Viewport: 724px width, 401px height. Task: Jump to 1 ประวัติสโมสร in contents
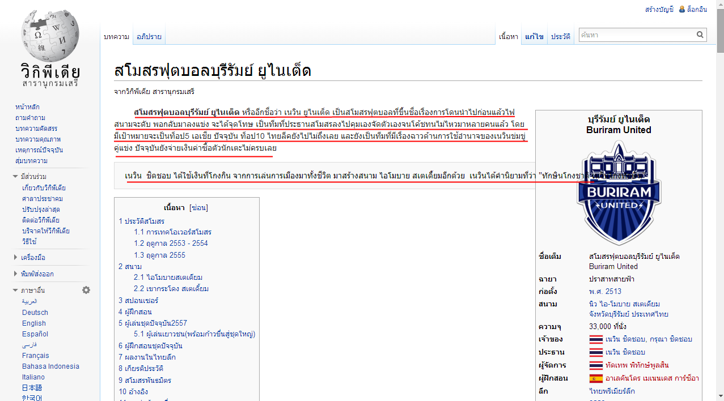[x=142, y=221]
